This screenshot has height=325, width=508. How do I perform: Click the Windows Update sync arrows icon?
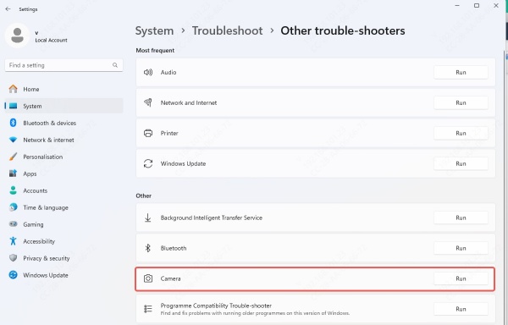tap(148, 163)
